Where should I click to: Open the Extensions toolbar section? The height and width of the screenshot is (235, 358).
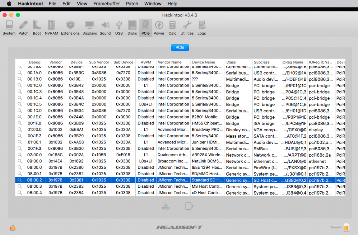pyautogui.click(x=70, y=28)
